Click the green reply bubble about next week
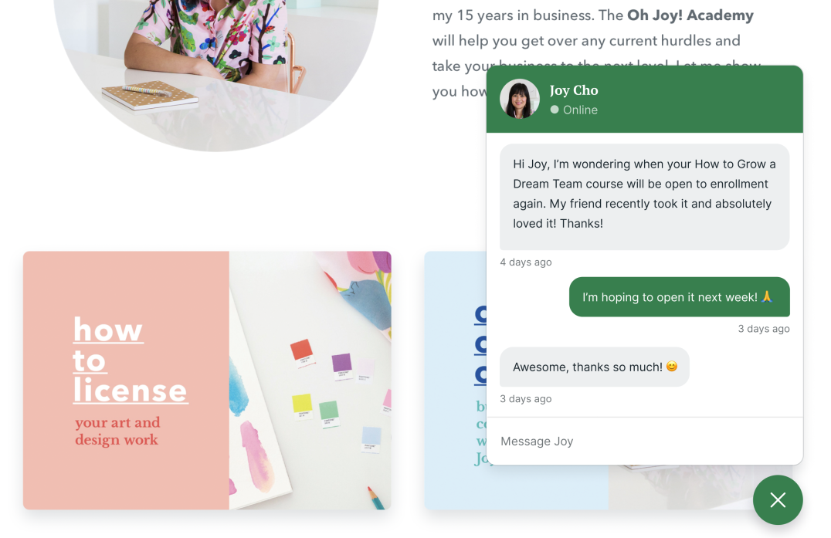831x538 pixels. [680, 297]
